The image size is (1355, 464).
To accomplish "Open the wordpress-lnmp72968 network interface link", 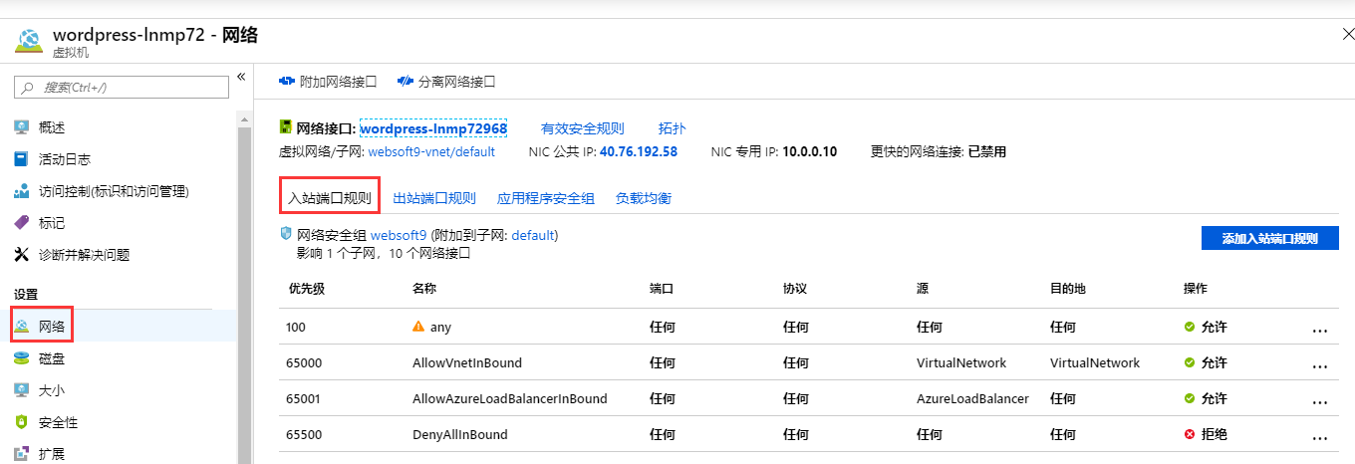I will click(x=433, y=128).
